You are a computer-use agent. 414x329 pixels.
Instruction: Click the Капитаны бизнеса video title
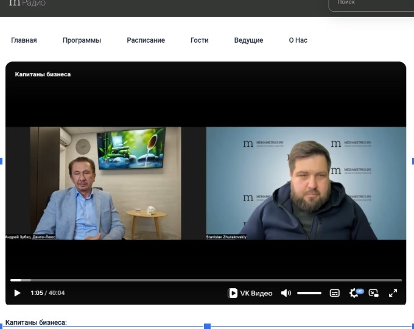pyautogui.click(x=43, y=74)
